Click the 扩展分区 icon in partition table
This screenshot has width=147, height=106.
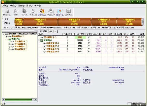(x=42, y=40)
